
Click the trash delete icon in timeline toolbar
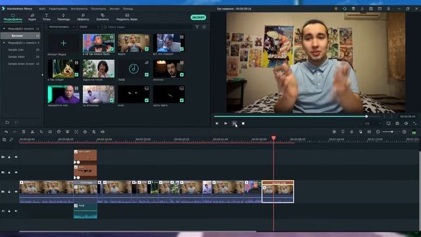tap(24, 132)
